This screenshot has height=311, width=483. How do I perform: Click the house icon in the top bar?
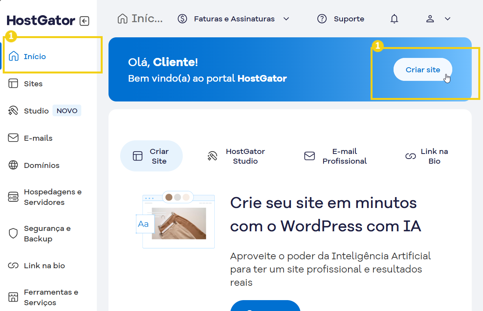(122, 19)
